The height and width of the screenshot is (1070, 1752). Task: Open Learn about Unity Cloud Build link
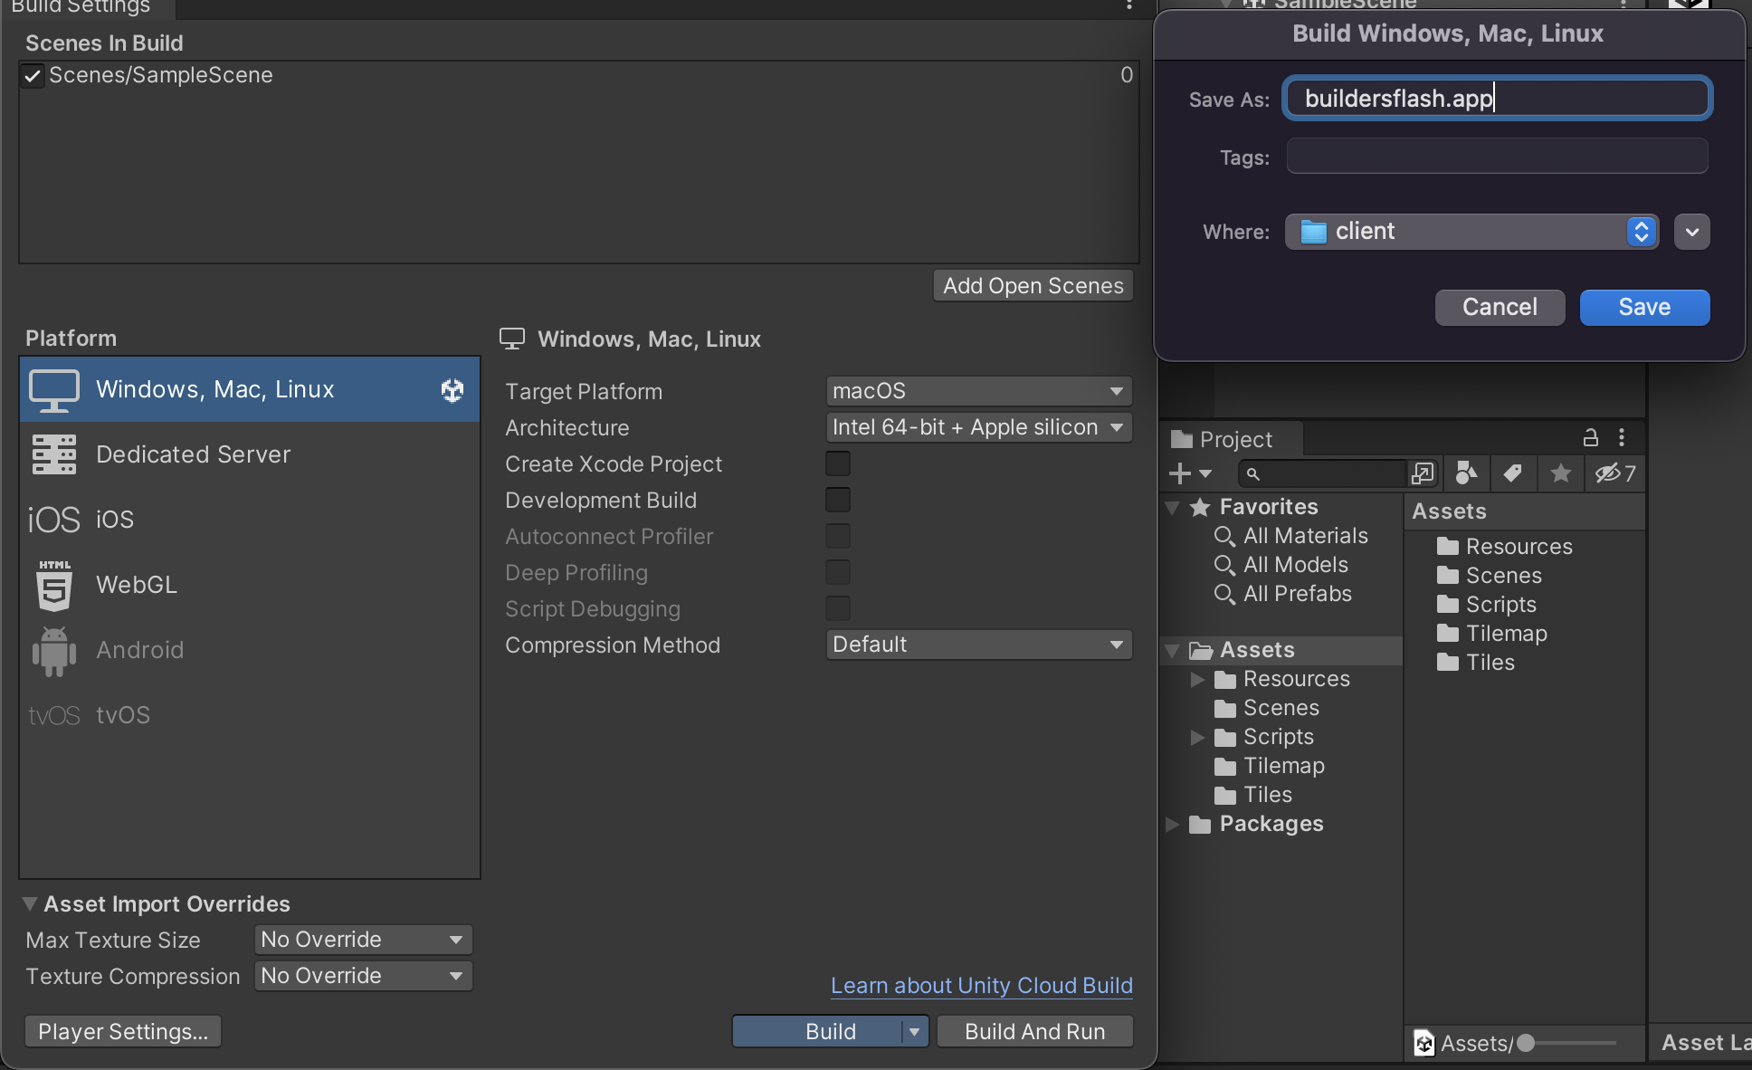tap(982, 986)
